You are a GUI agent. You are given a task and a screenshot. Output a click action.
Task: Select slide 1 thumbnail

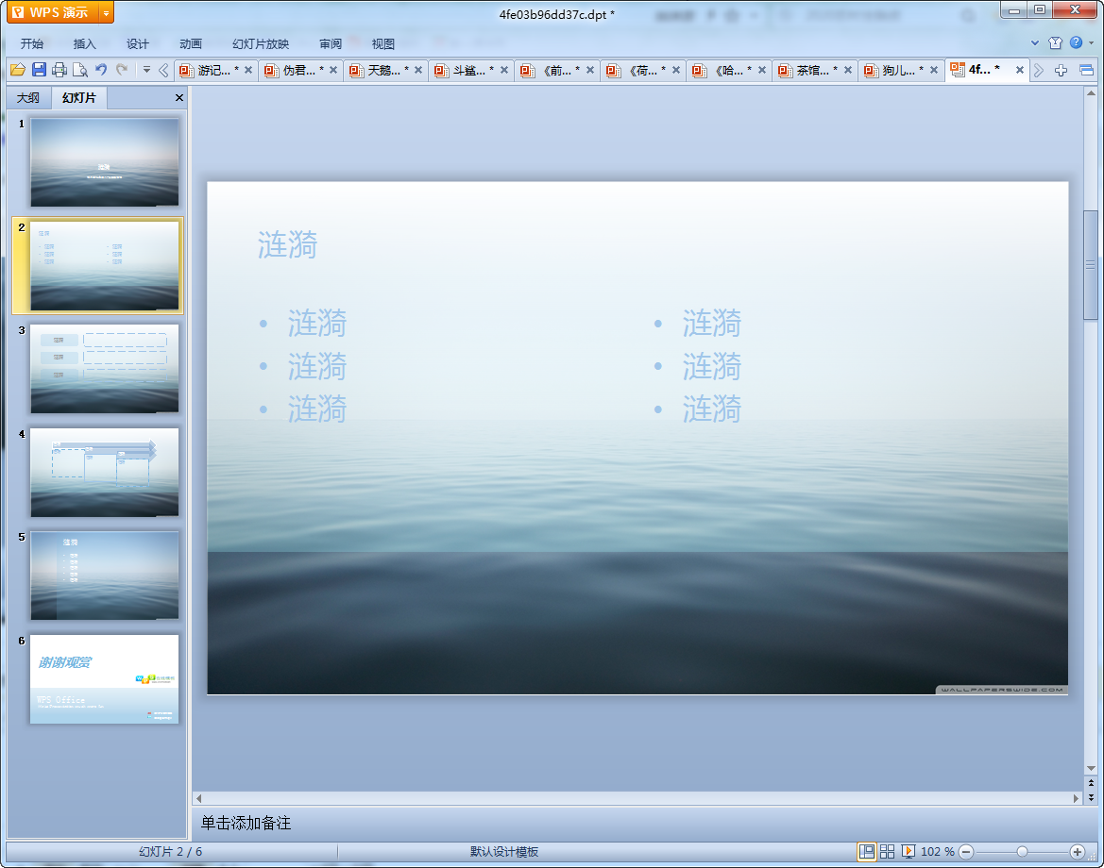coord(104,161)
